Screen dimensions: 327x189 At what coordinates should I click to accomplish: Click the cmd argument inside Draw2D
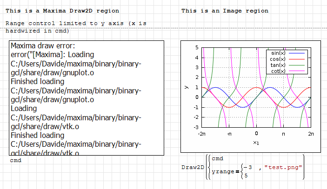(217, 158)
